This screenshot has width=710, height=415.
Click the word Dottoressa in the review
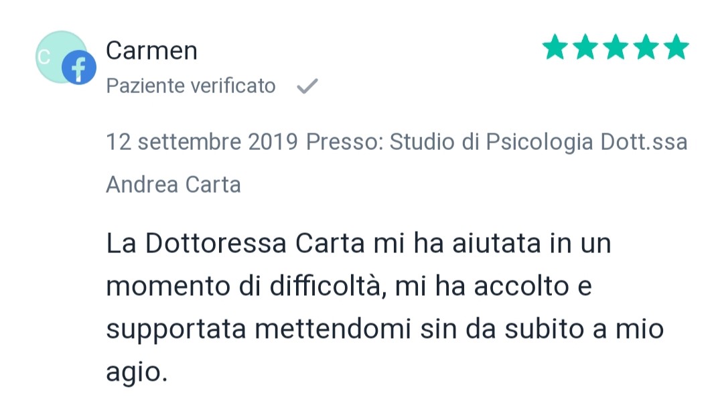click(216, 243)
